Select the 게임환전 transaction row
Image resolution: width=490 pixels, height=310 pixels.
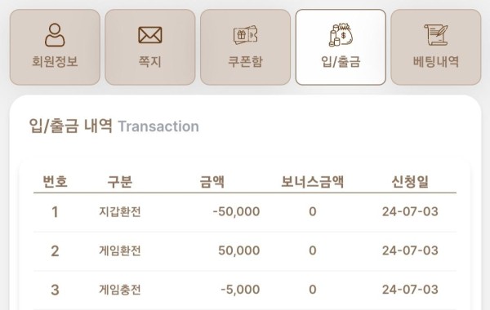pos(245,251)
